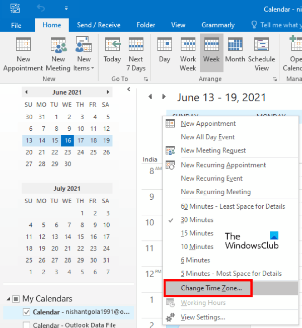This screenshot has height=328, width=302.
Task: Open the Go To dialog launcher
Action: pyautogui.click(x=146, y=79)
